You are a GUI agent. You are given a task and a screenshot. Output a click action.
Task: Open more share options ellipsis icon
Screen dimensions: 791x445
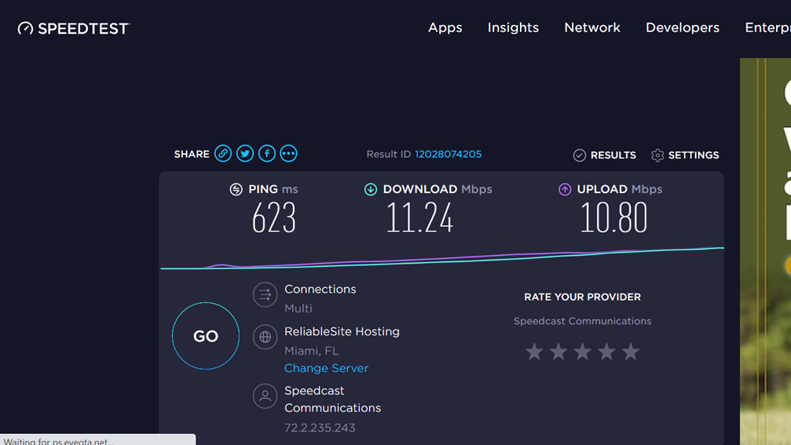click(x=289, y=154)
